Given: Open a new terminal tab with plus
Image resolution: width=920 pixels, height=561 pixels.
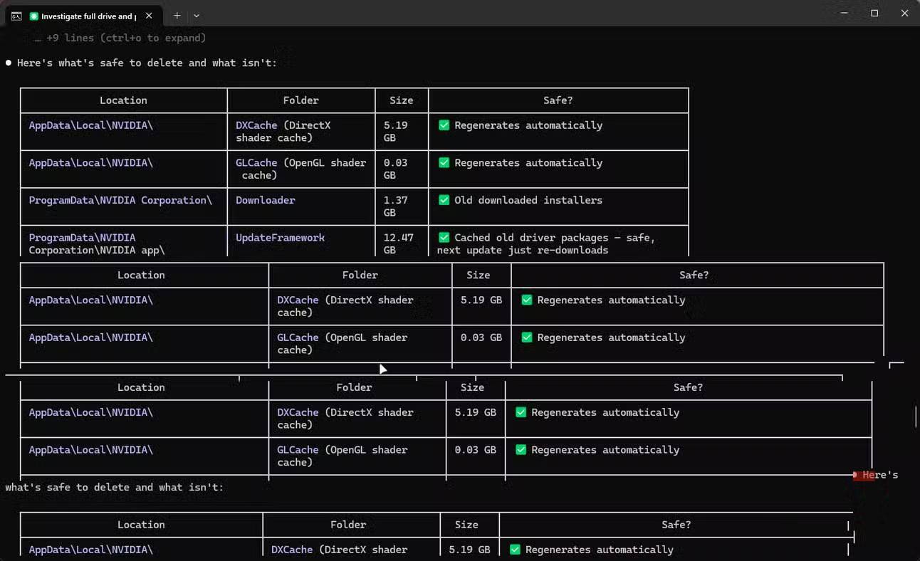Looking at the screenshot, I should coord(177,16).
